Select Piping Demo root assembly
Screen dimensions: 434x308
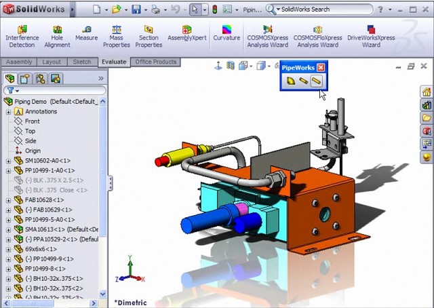pos(51,102)
